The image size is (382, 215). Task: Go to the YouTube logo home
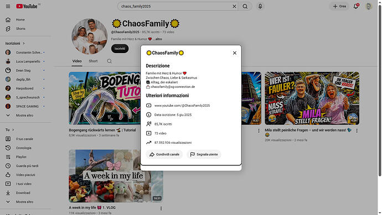27,6
